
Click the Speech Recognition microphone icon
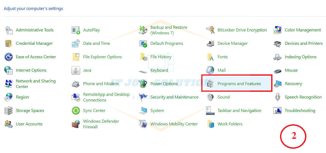tap(278, 97)
